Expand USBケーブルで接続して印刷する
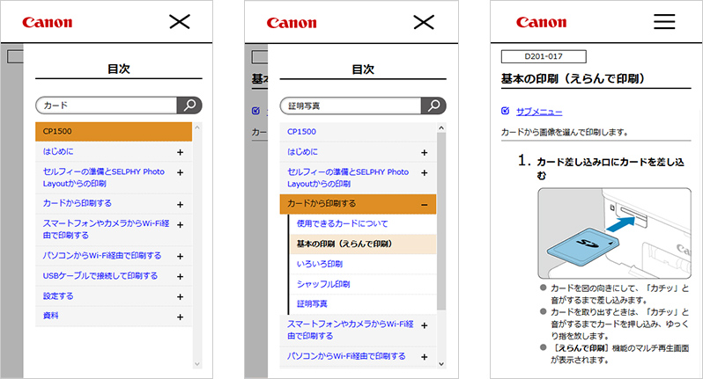The width and height of the screenshot is (703, 379). [180, 276]
